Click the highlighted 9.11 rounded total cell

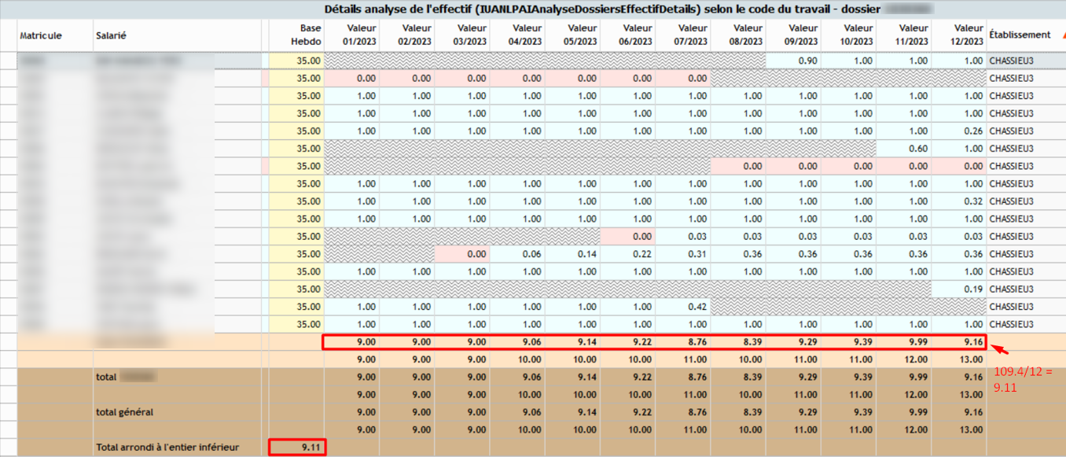(297, 448)
